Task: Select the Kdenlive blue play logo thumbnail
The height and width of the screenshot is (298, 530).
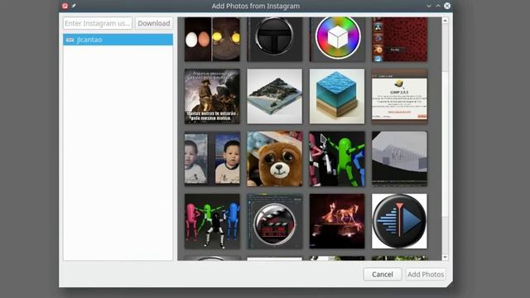Action: click(x=399, y=221)
